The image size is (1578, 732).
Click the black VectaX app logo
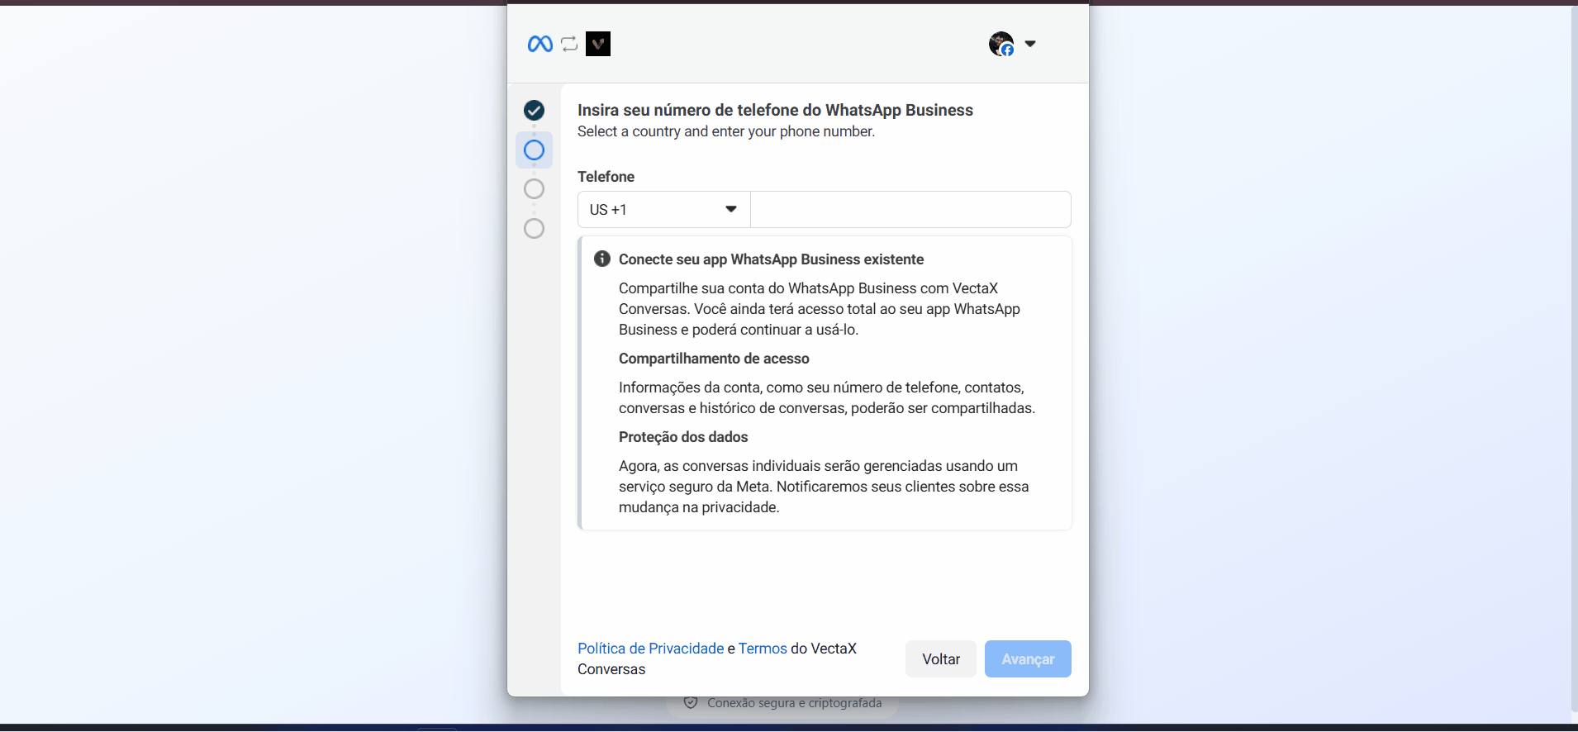click(598, 44)
